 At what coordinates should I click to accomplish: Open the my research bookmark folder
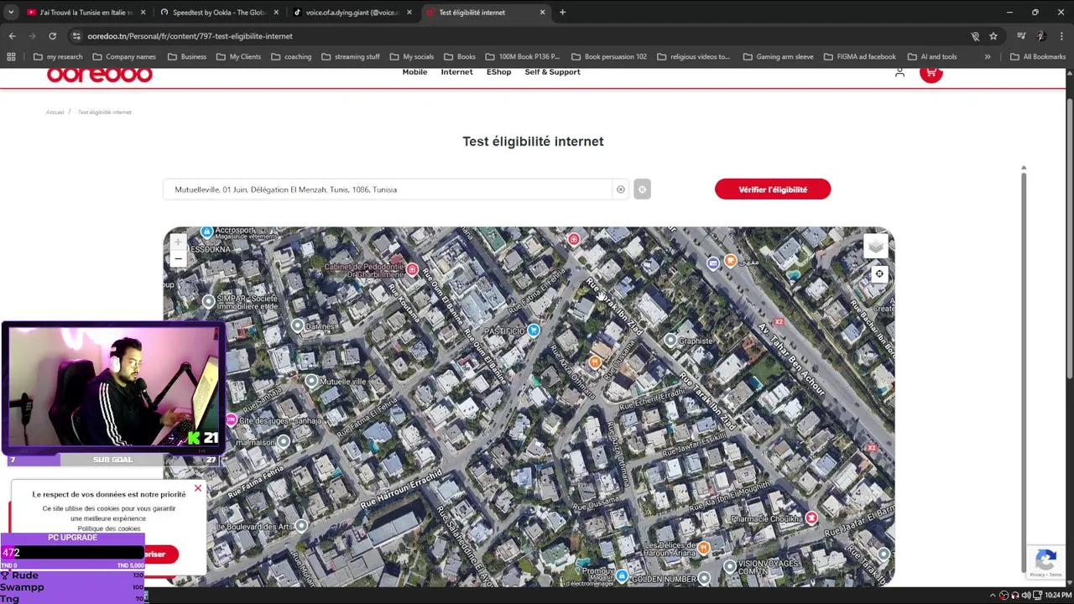click(57, 57)
